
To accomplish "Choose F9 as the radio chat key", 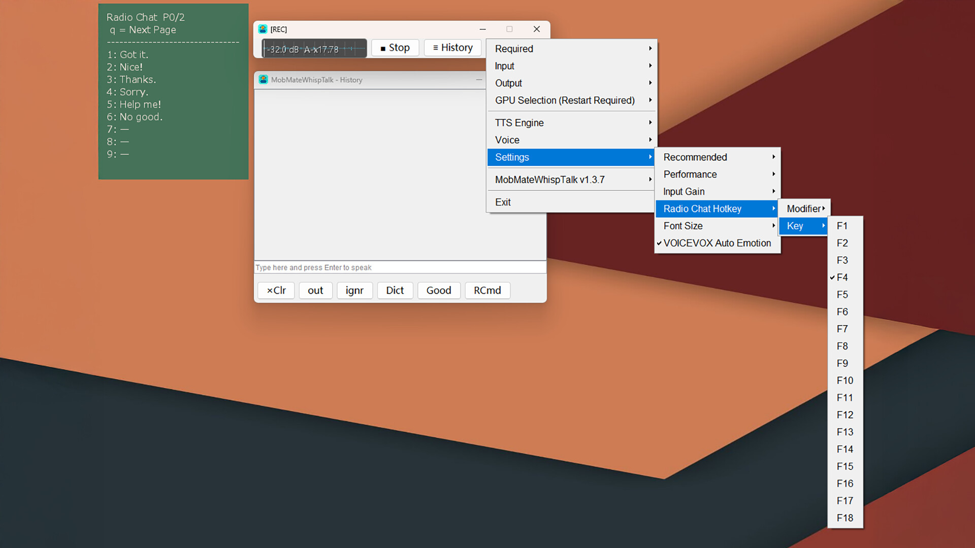I will (x=842, y=363).
